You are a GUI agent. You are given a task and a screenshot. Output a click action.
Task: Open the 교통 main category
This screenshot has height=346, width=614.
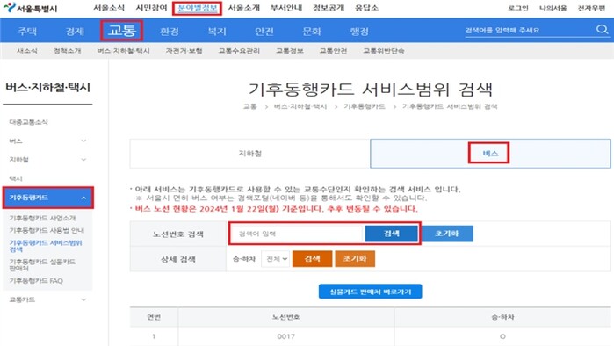click(122, 31)
